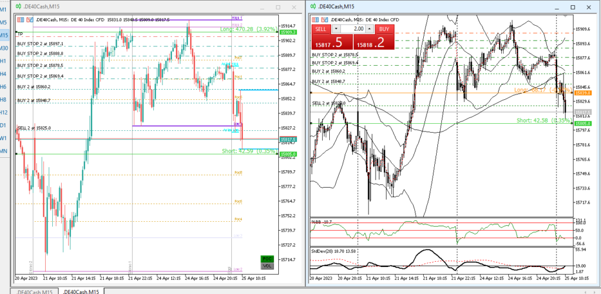Select BUY STOP 2 at 15888.8 order label
601x294 pixels.
(x=40, y=53)
